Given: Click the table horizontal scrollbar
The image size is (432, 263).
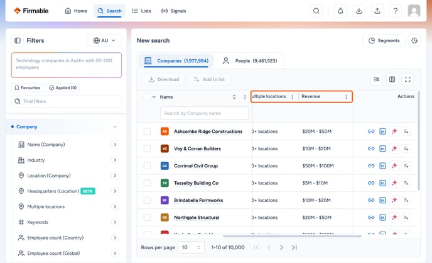Looking at the screenshot, I should pos(293,236).
